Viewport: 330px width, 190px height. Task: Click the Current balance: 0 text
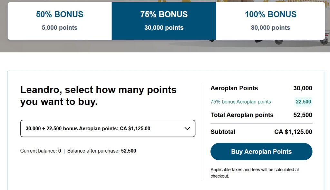[41, 151]
